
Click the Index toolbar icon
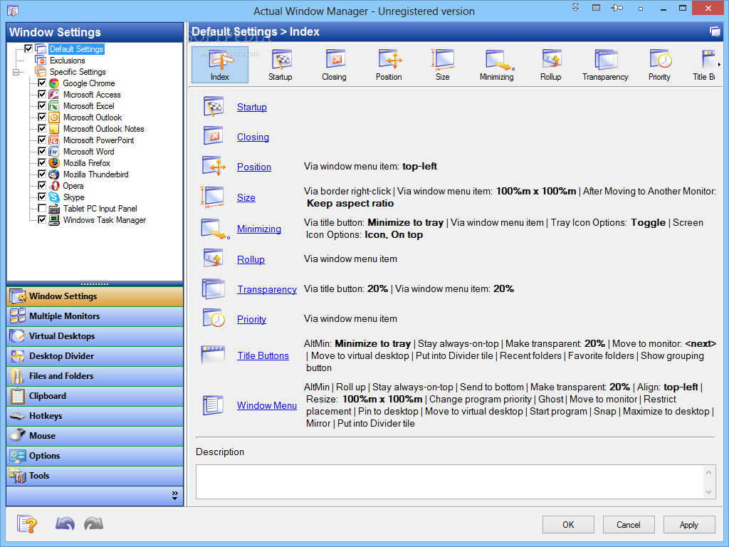[220, 65]
